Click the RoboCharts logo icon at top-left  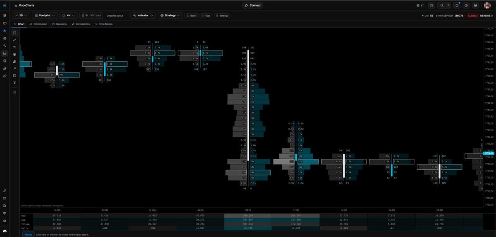click(5, 5)
